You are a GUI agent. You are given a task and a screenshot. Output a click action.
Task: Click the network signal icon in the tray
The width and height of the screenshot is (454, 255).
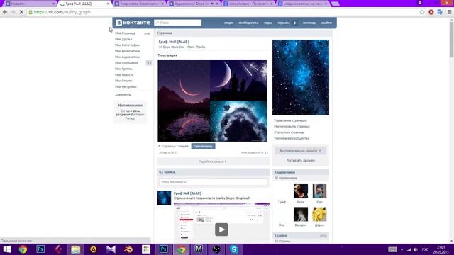click(409, 249)
